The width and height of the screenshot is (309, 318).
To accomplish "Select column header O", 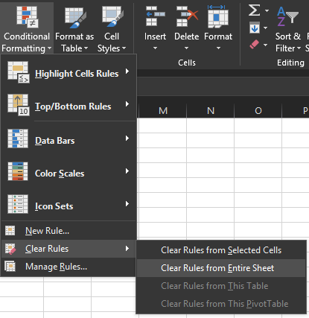I will (x=258, y=110).
